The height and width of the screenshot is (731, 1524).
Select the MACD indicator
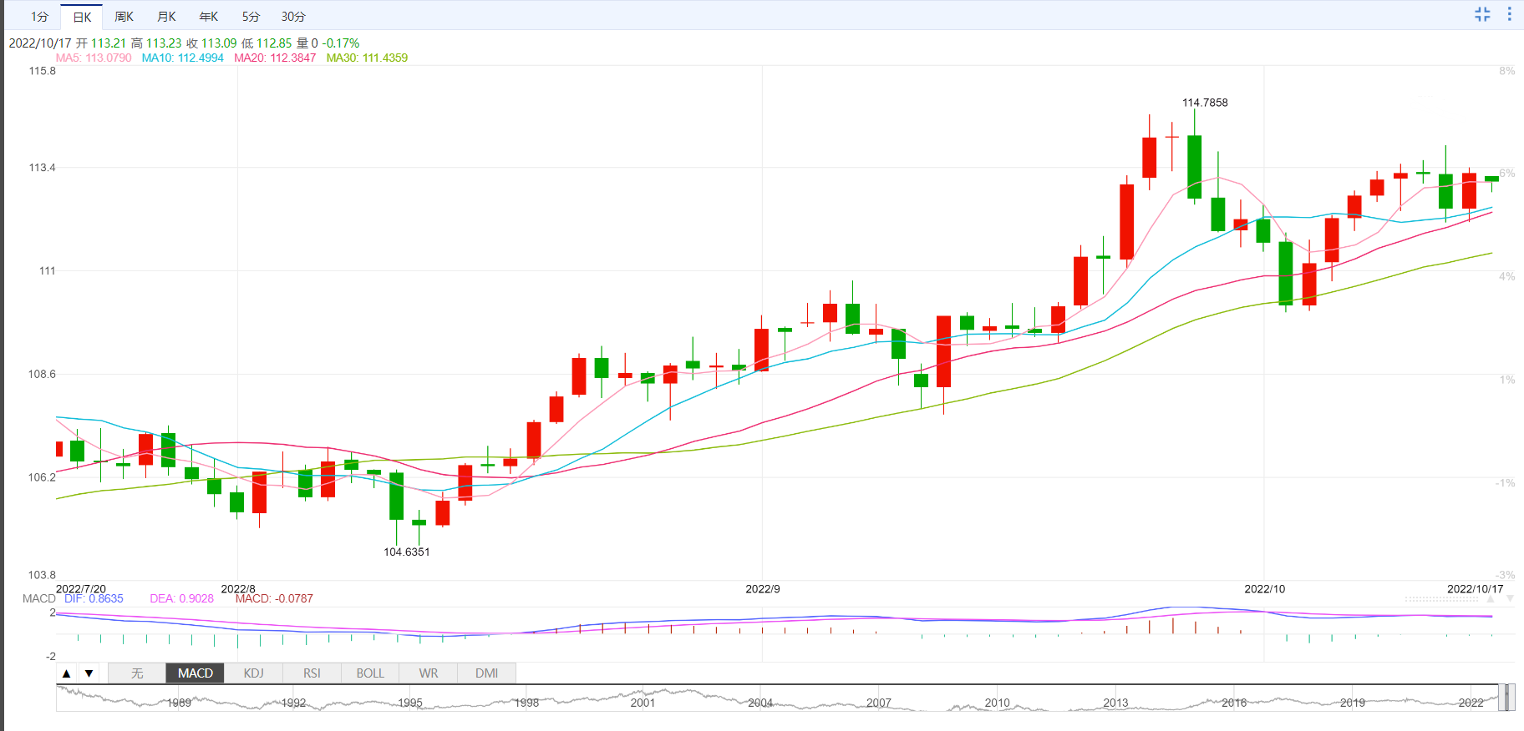tap(196, 673)
